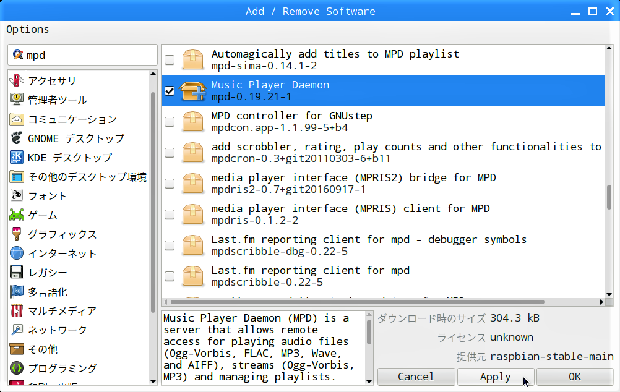Click the Cancel button

(416, 377)
